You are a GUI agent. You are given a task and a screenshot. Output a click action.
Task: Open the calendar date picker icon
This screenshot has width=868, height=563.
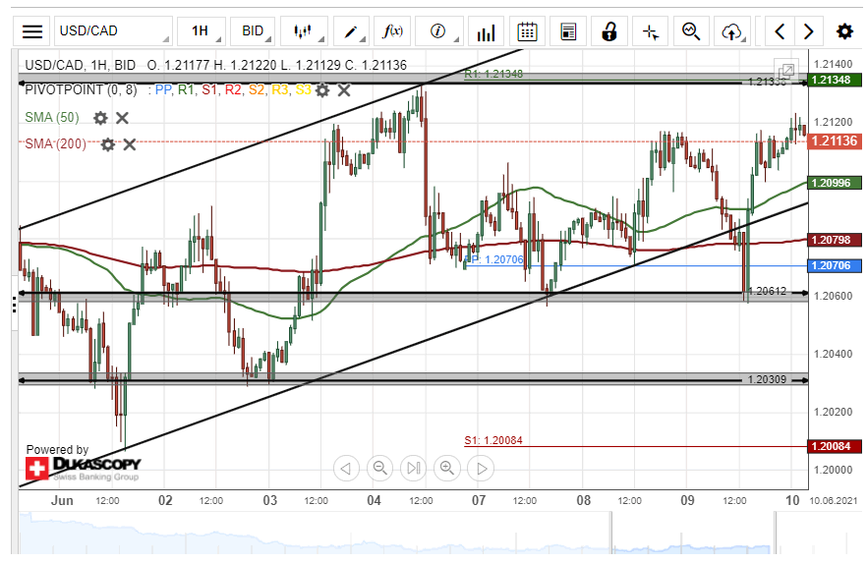pyautogui.click(x=527, y=31)
